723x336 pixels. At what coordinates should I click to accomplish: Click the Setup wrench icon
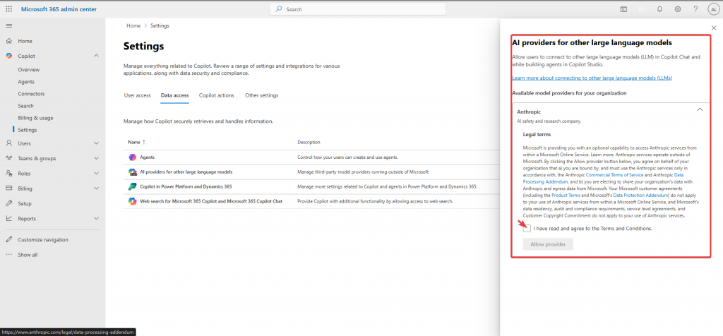pos(8,203)
